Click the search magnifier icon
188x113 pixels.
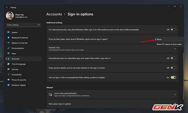coord(38,25)
